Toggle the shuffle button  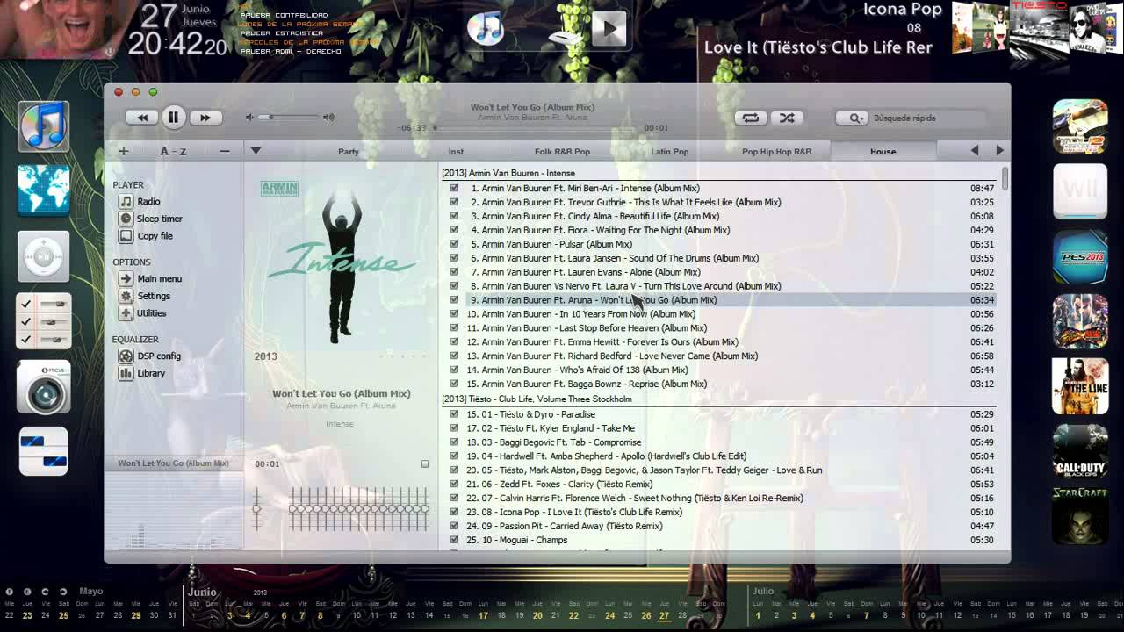tap(787, 117)
